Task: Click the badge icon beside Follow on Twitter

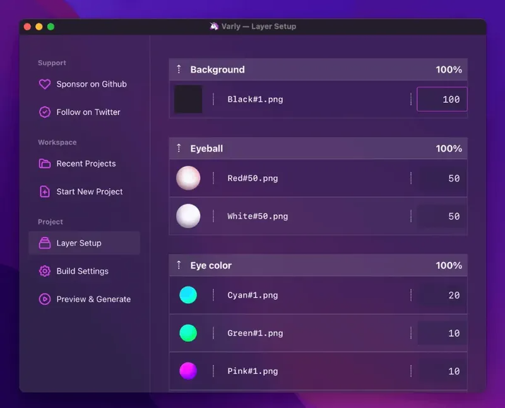Action: 45,112
